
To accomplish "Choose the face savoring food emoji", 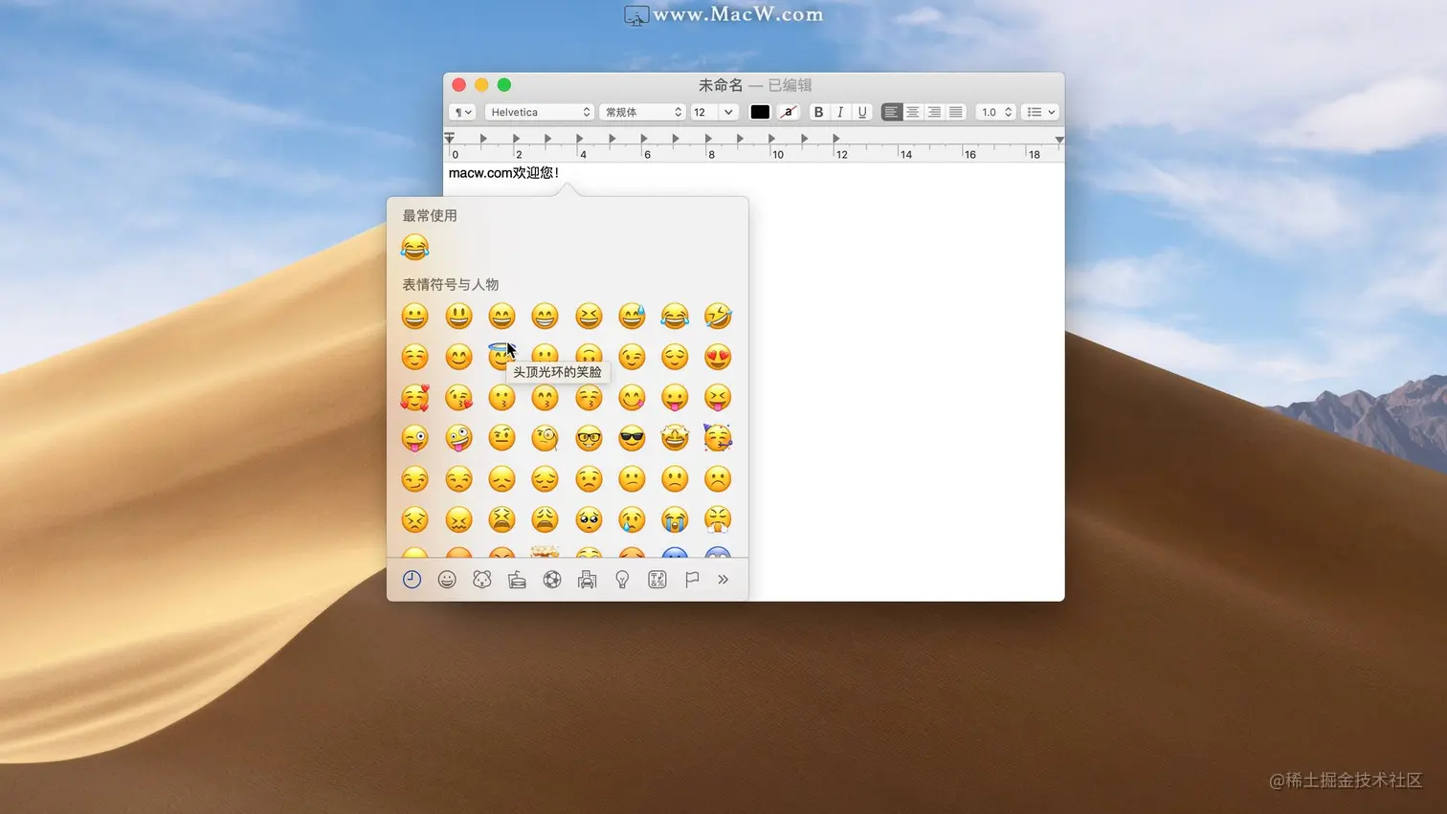I will click(x=632, y=397).
